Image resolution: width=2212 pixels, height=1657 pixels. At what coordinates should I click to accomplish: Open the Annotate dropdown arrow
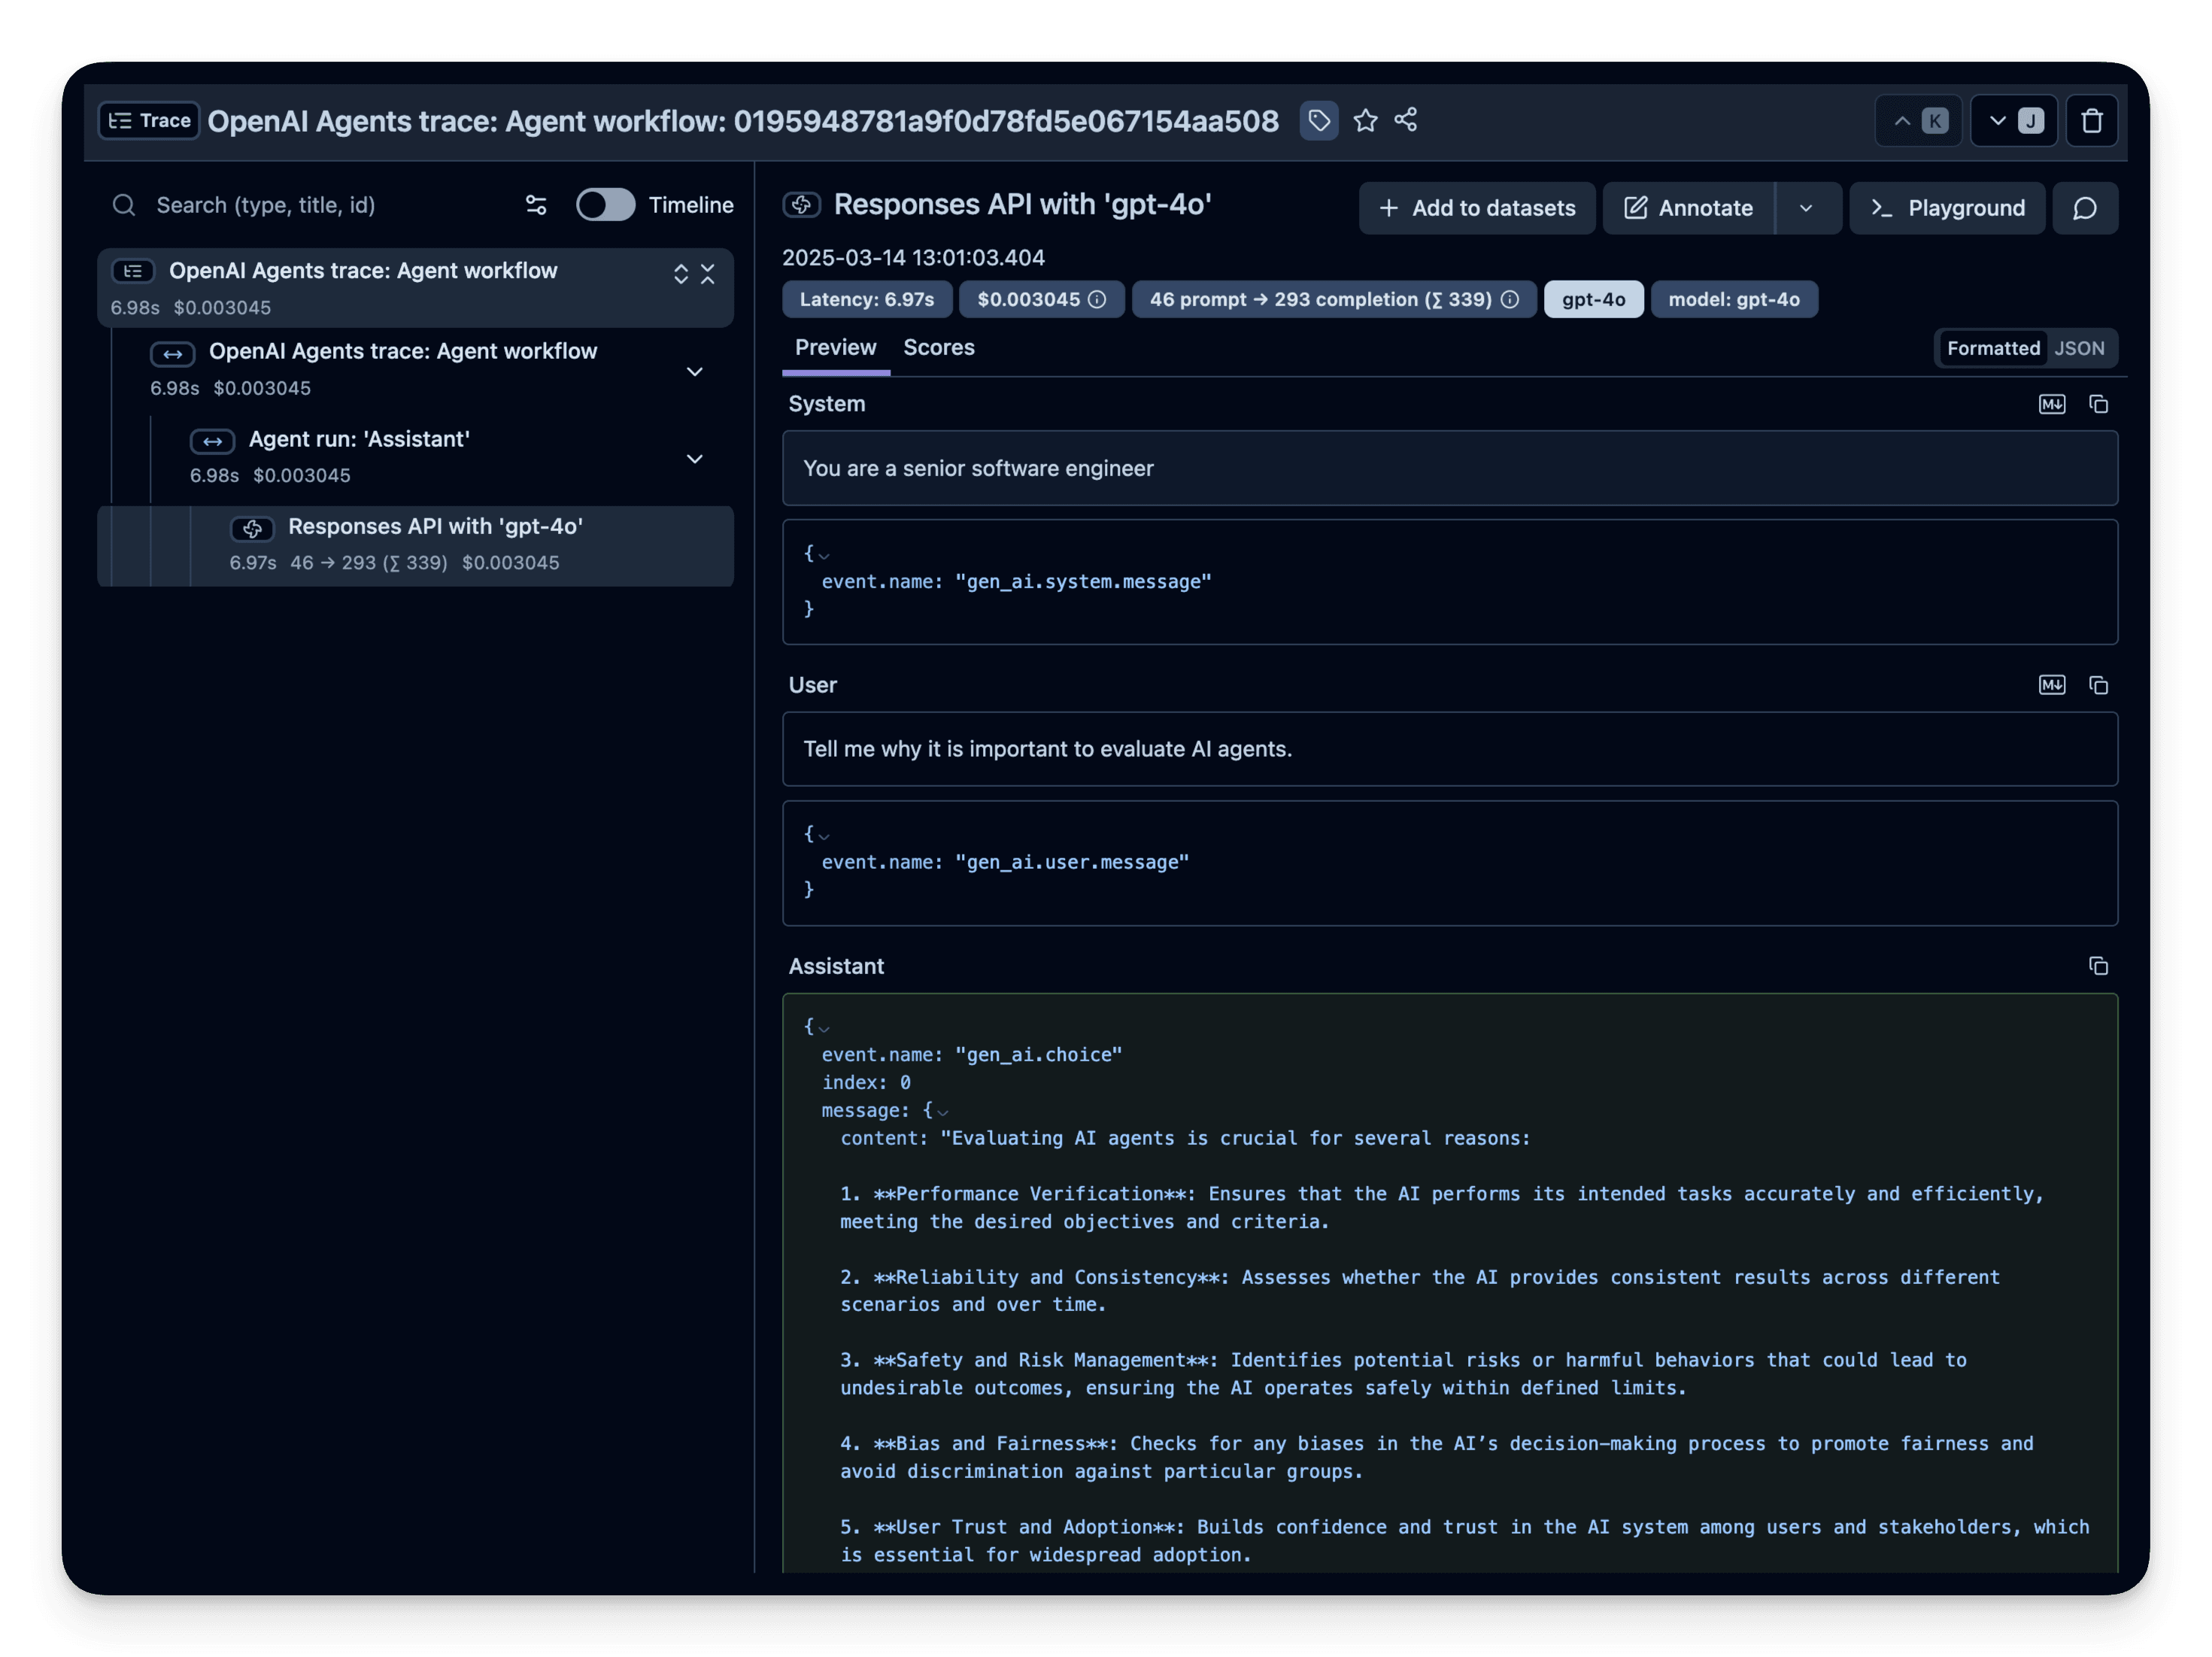coord(1806,208)
